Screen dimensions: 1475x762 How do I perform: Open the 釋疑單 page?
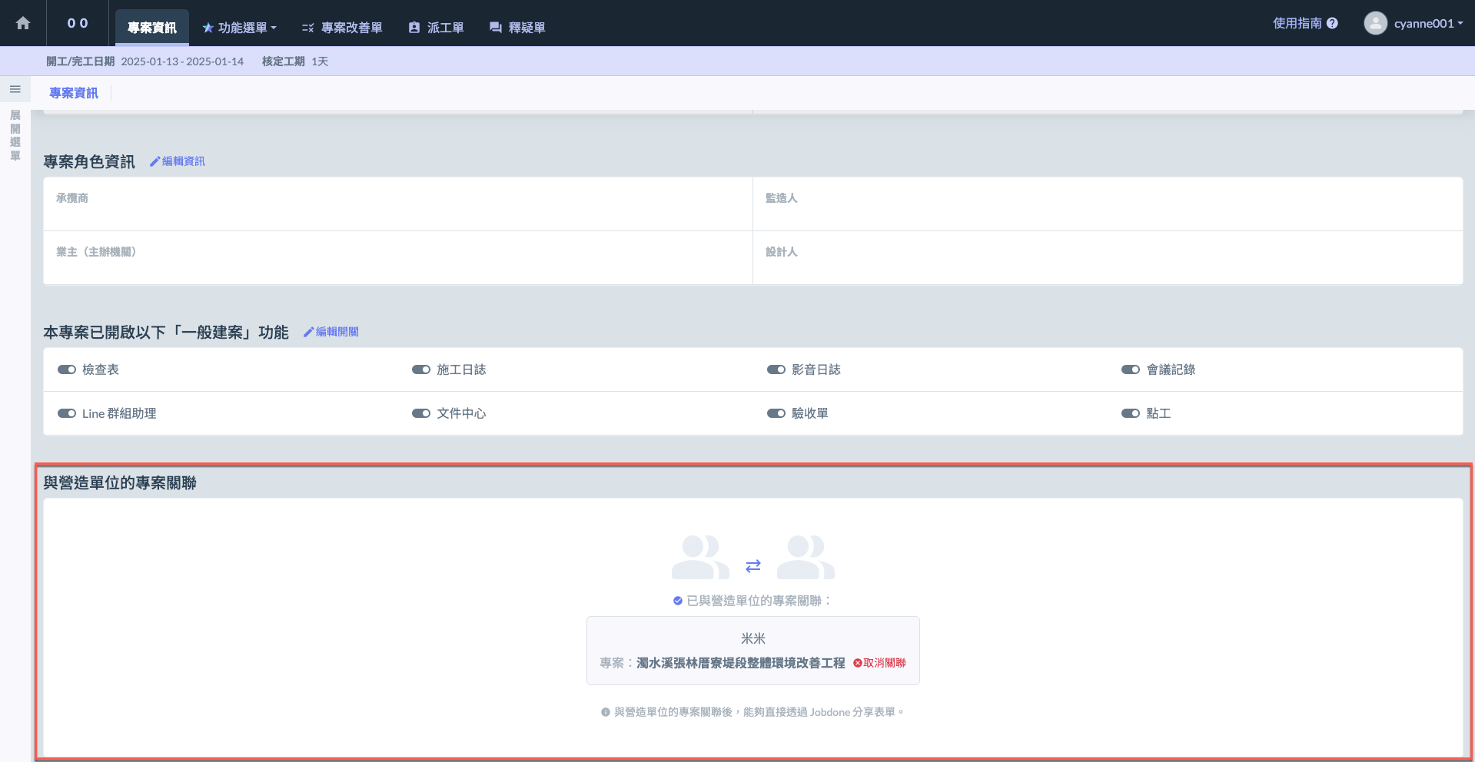coord(517,28)
